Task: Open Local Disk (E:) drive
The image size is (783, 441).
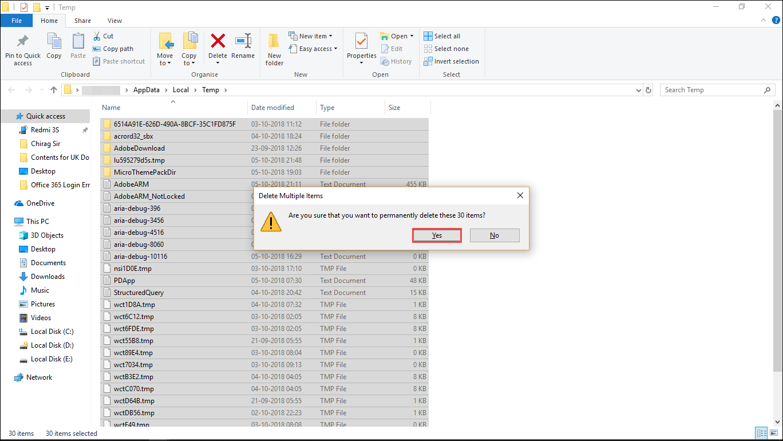Action: click(52, 359)
